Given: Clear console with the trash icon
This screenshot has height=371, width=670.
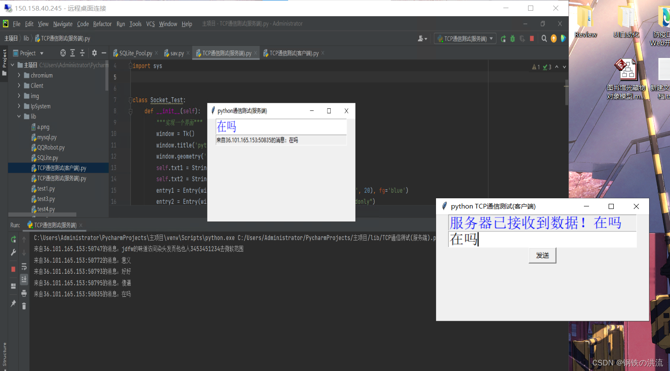Looking at the screenshot, I should [x=24, y=306].
